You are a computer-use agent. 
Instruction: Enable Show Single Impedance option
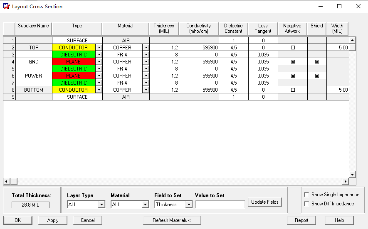306,195
